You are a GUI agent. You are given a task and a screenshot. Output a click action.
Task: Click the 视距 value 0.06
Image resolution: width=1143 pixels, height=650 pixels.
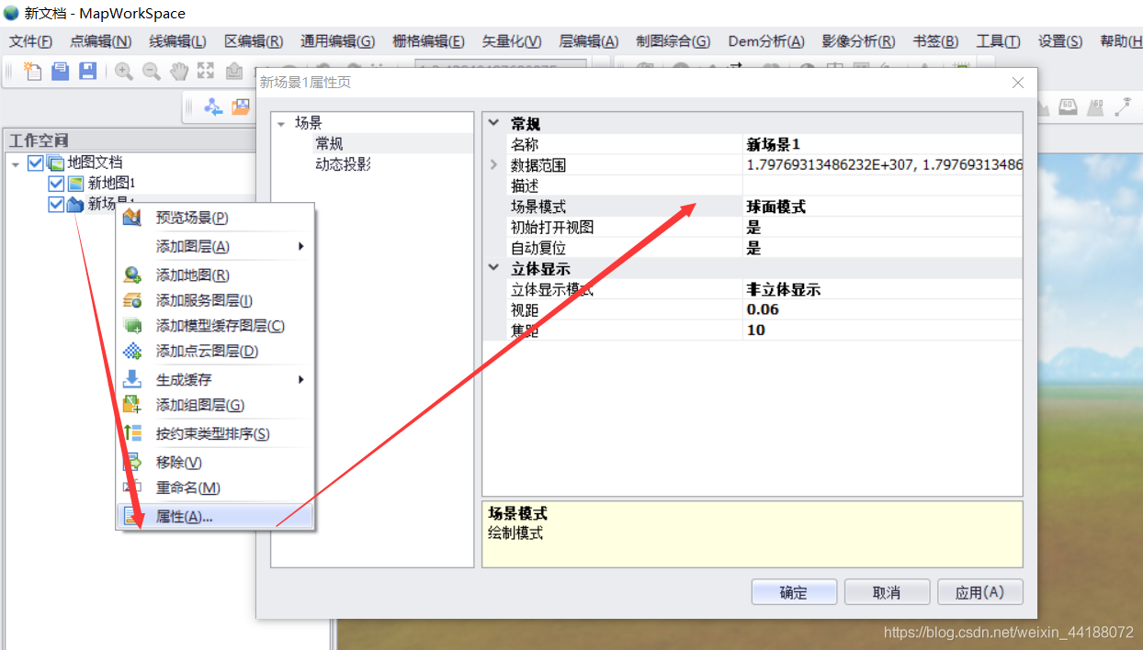tap(882, 309)
